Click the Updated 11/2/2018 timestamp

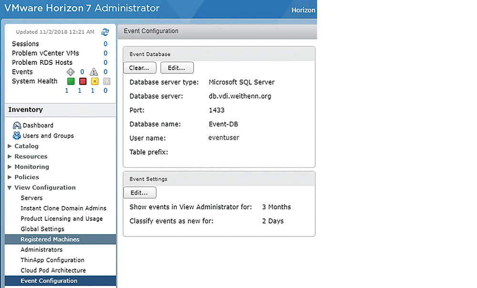[x=55, y=32]
